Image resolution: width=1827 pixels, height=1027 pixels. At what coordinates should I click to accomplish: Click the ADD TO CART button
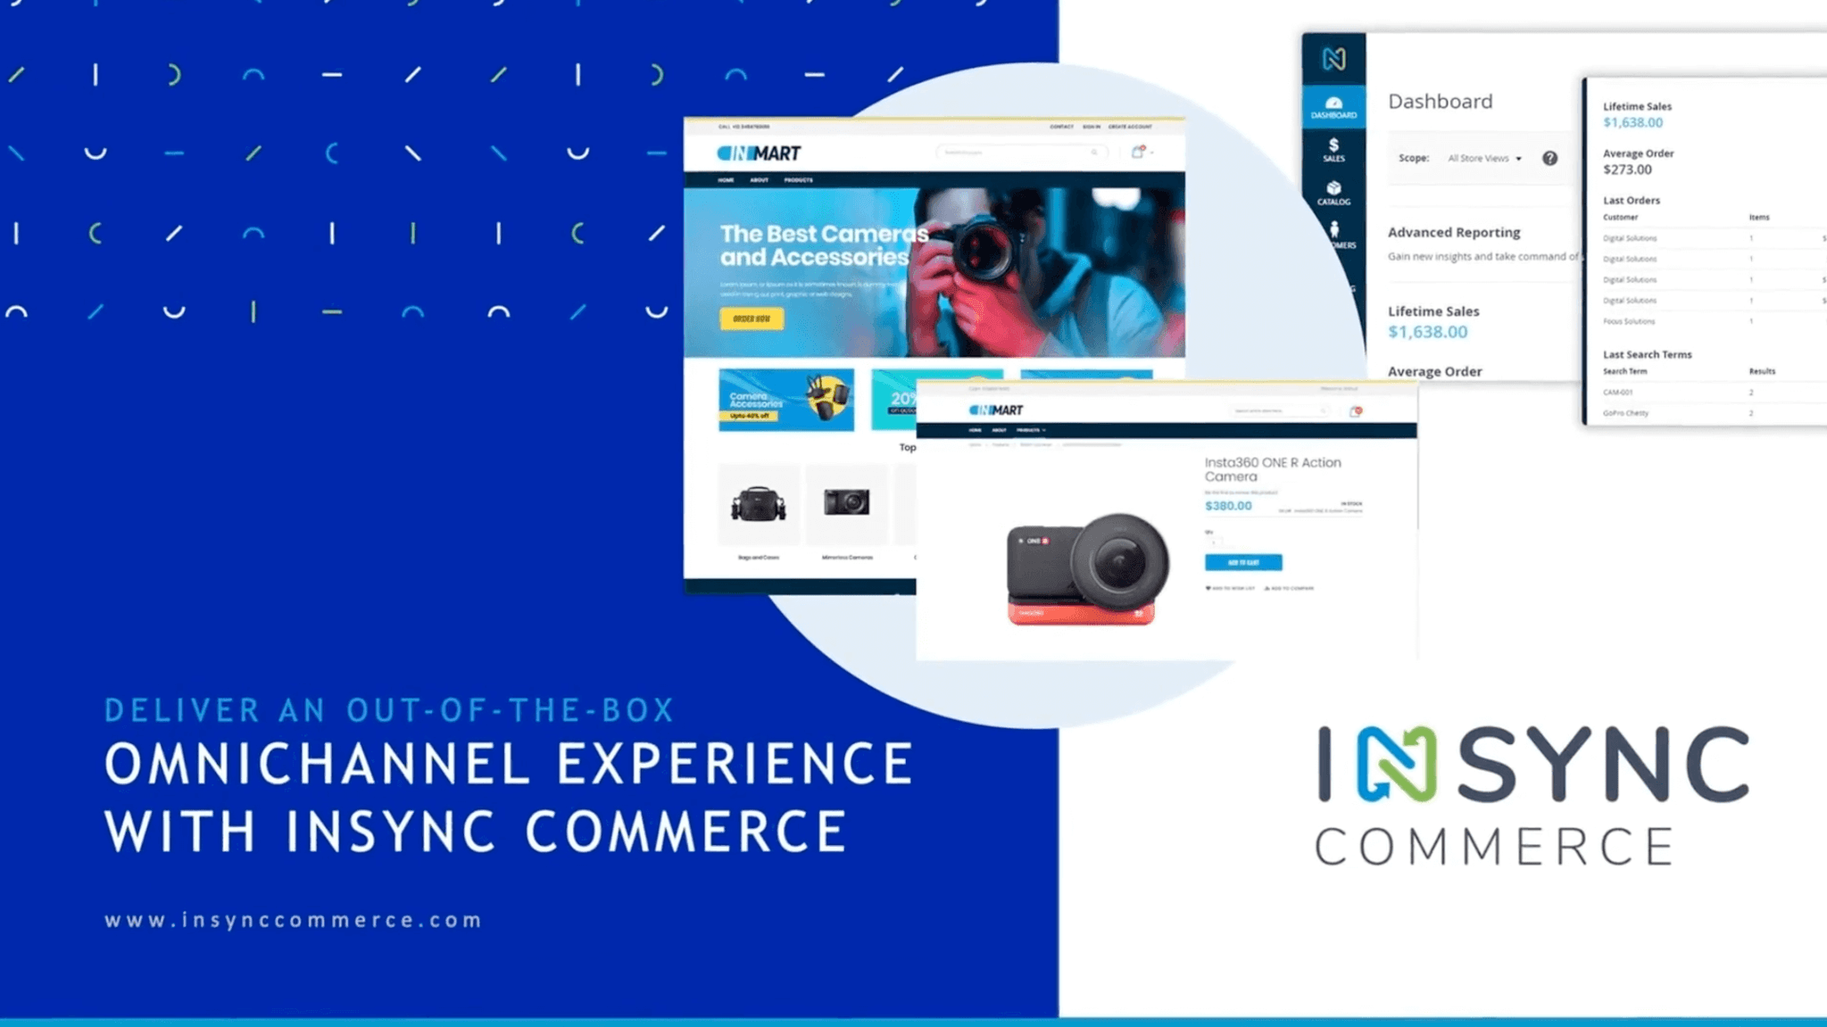pos(1243,562)
